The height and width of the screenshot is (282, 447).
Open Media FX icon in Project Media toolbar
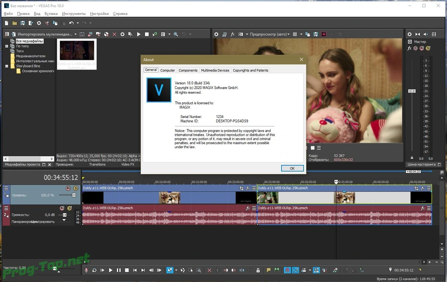click(x=130, y=34)
